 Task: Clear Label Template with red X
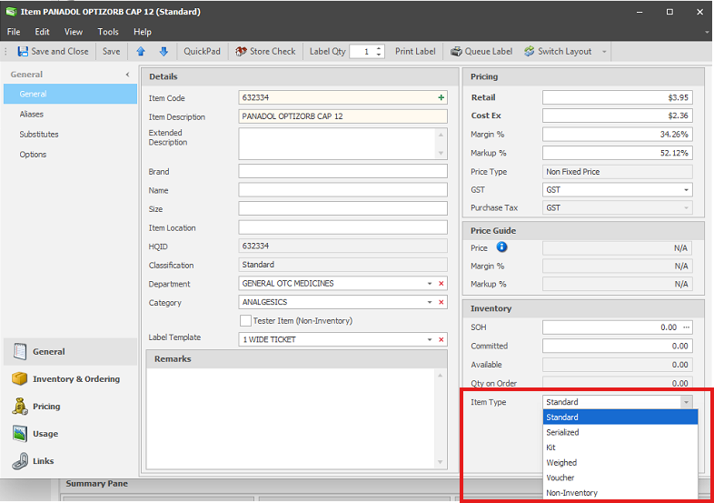(x=441, y=340)
